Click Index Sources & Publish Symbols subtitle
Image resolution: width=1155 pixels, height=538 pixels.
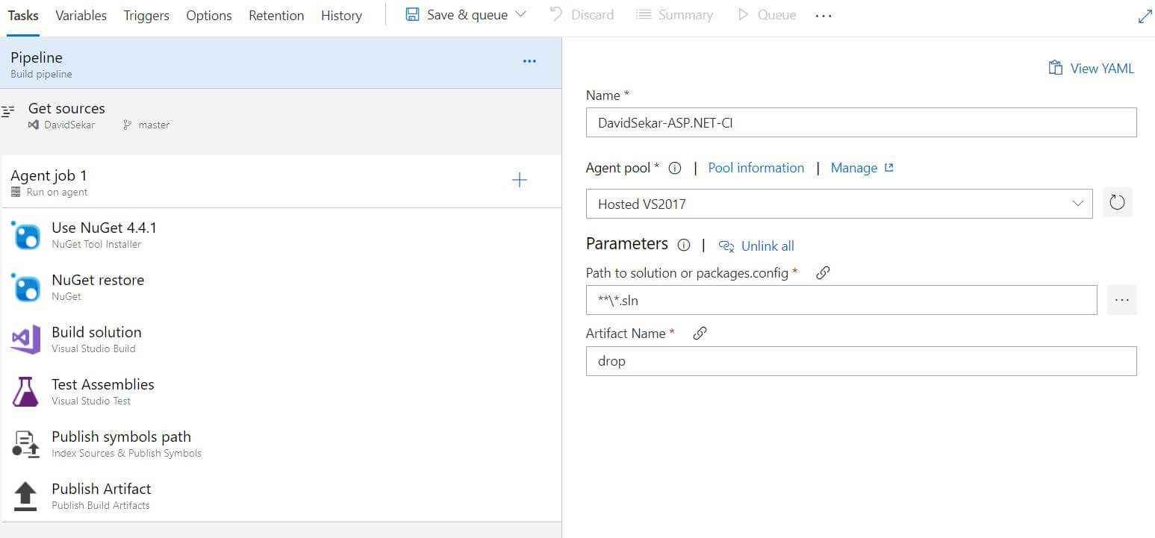tap(126, 453)
